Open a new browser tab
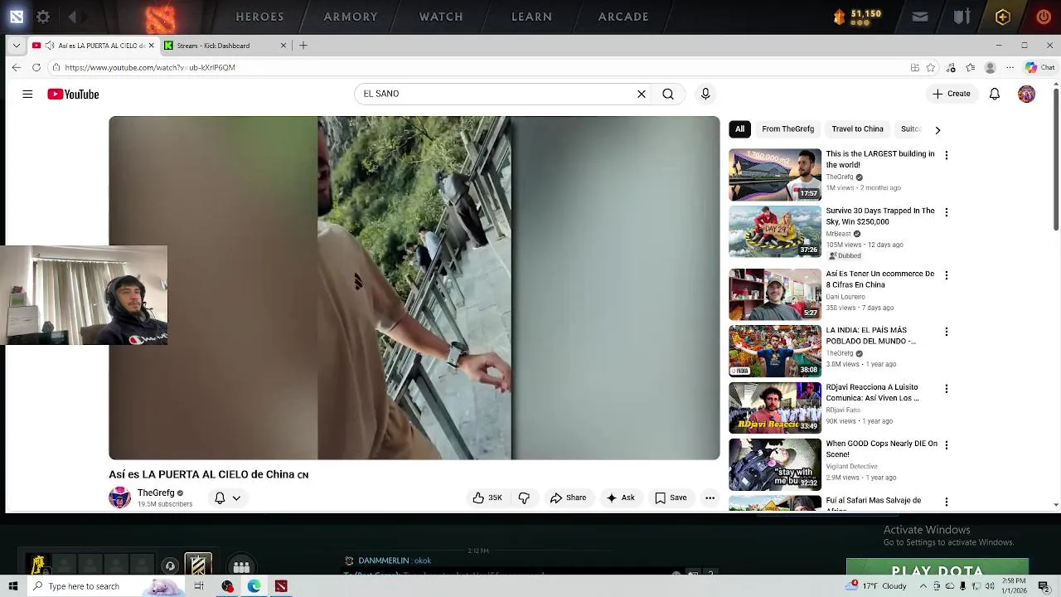1061x597 pixels. tap(303, 46)
